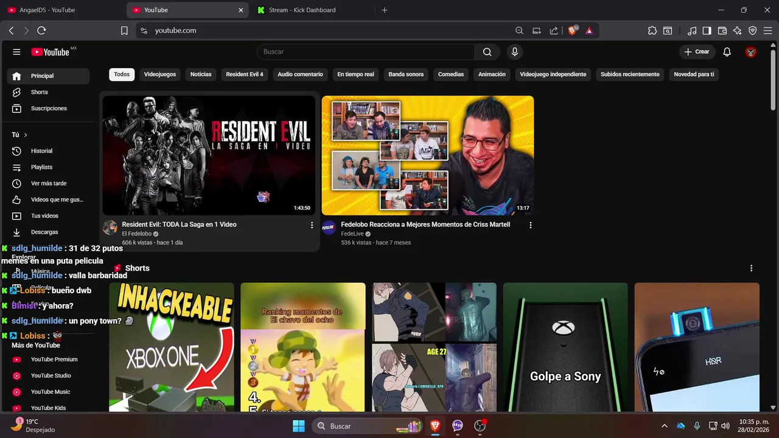Open YouTube Kids in sidebar
Viewport: 779px width, 438px height.
coord(49,408)
